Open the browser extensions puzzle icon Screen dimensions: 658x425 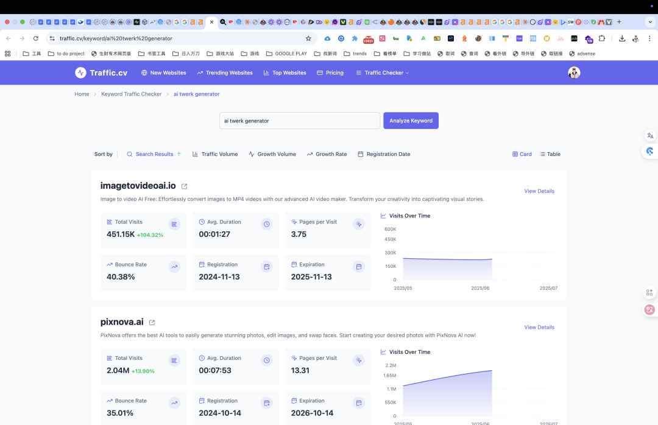pos(602,38)
